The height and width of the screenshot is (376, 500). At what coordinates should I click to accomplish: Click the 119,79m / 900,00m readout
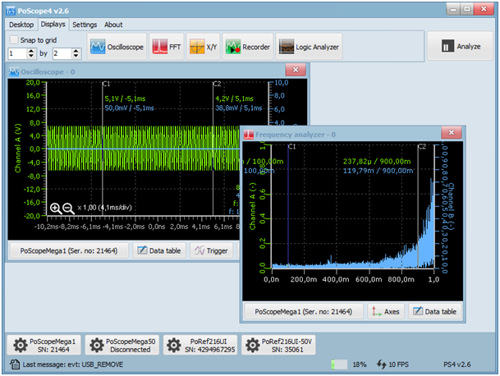click(x=378, y=171)
